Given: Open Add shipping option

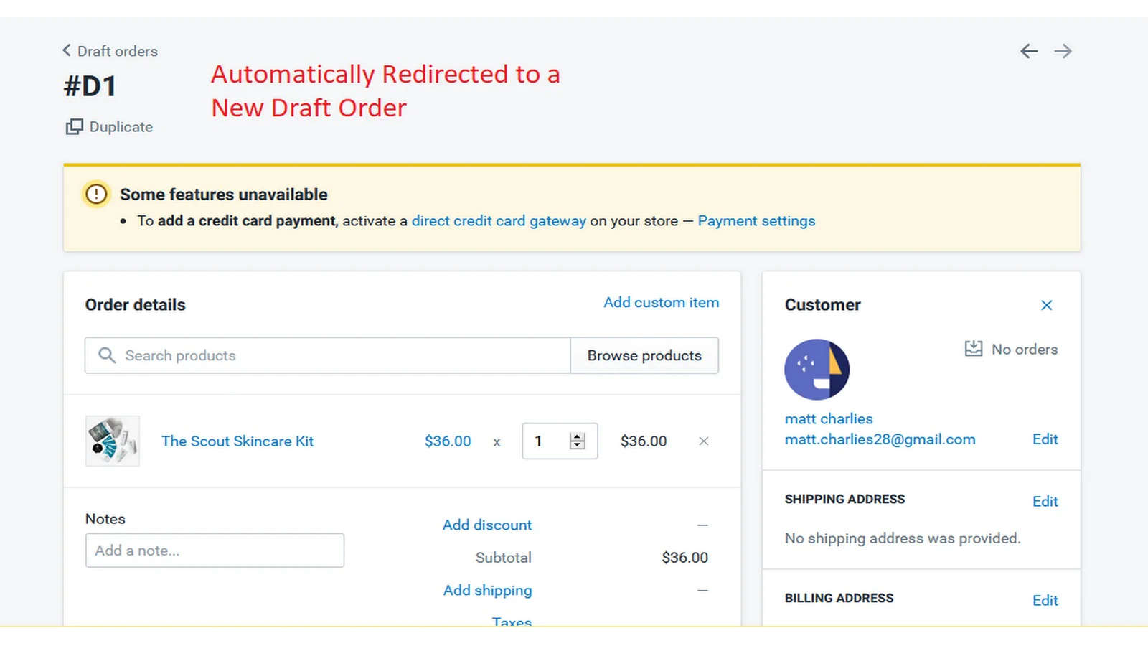Looking at the screenshot, I should click(x=487, y=590).
